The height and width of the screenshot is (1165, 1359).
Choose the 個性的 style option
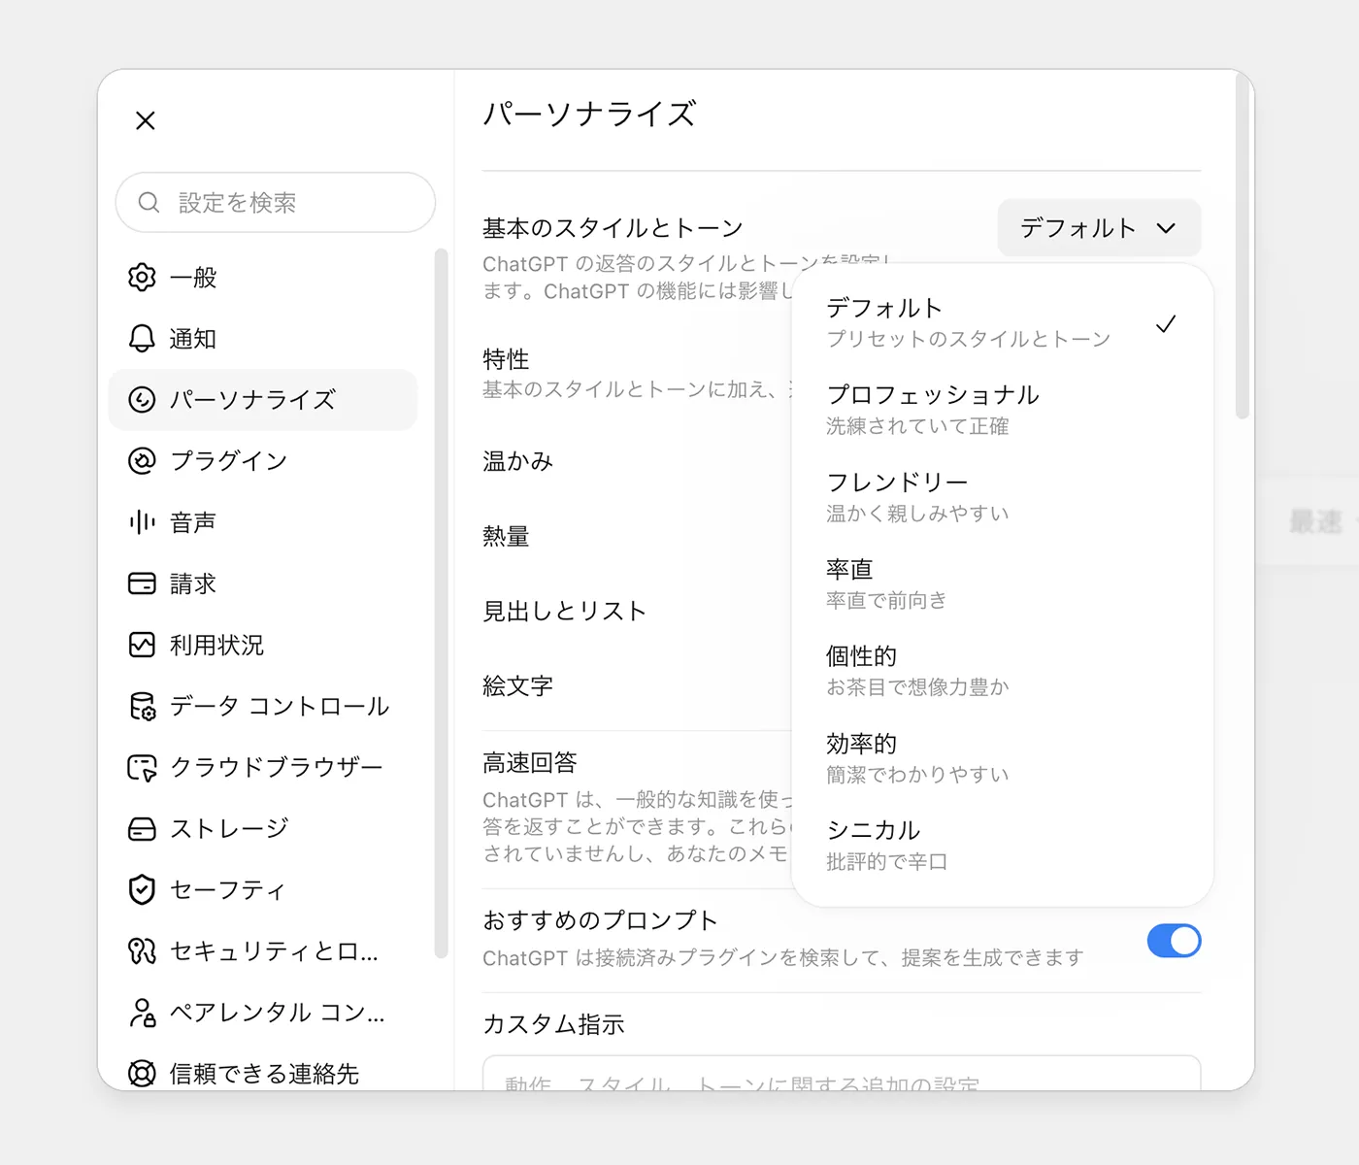[x=1002, y=671]
